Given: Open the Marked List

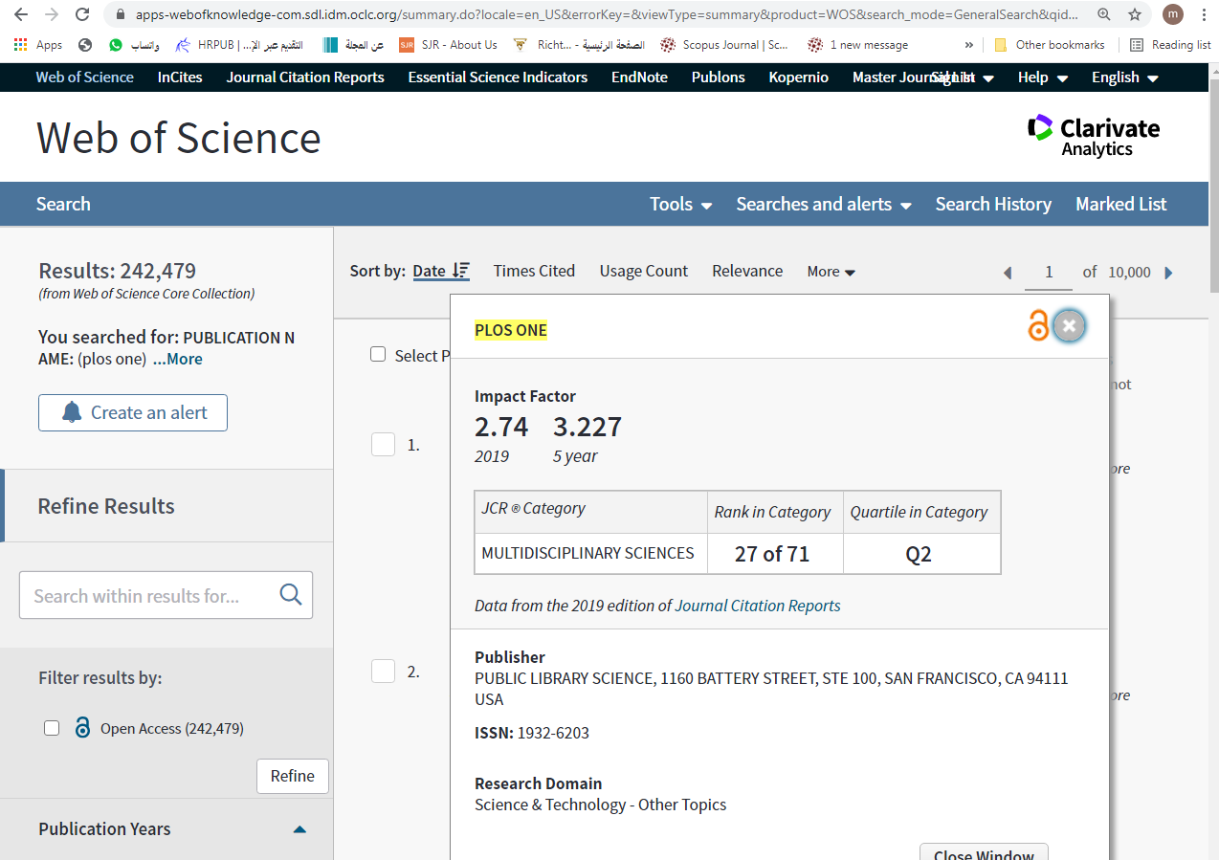Looking at the screenshot, I should [x=1121, y=204].
